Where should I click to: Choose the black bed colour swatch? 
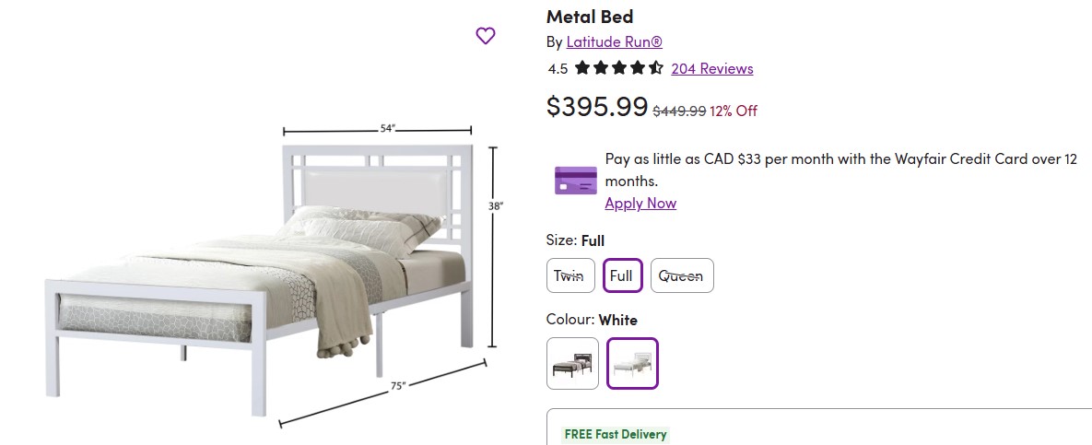pyautogui.click(x=572, y=363)
